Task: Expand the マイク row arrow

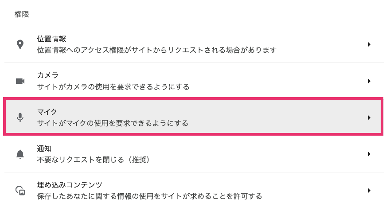Action: tap(369, 117)
